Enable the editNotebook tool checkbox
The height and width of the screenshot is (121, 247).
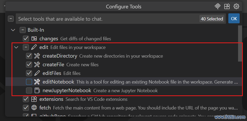[x=29, y=82]
